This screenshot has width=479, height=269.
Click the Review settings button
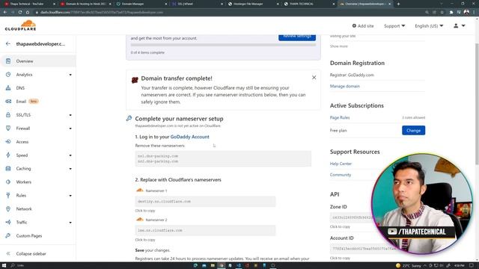297,37
